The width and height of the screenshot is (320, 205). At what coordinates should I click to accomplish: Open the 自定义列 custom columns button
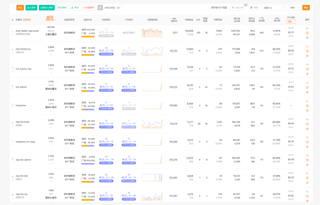coord(238,7)
